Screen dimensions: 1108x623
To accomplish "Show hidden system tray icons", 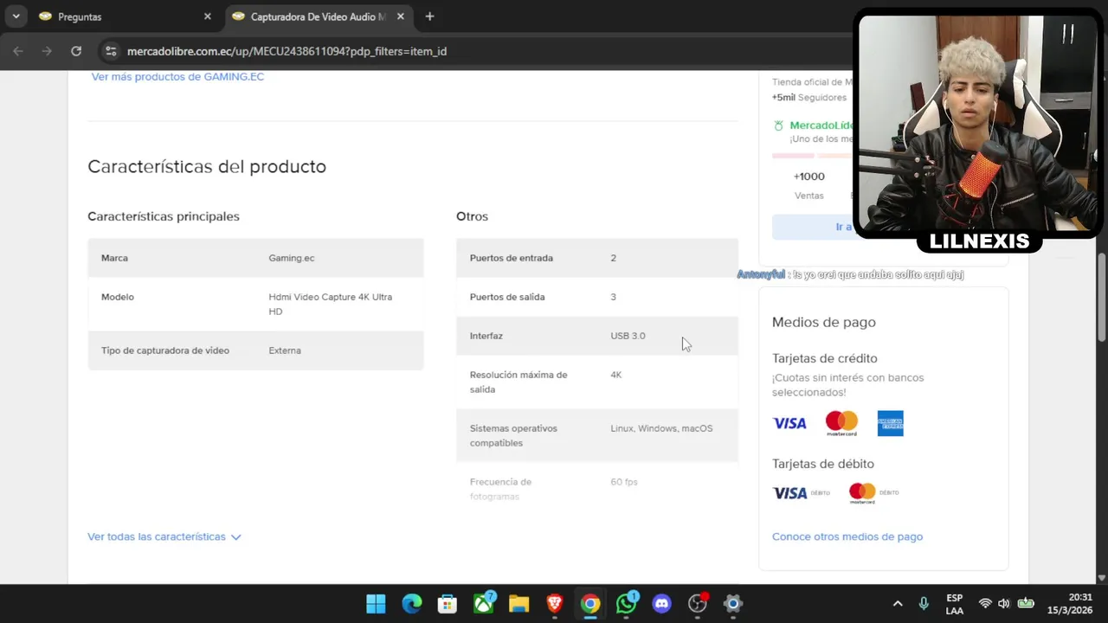I will pos(898,604).
